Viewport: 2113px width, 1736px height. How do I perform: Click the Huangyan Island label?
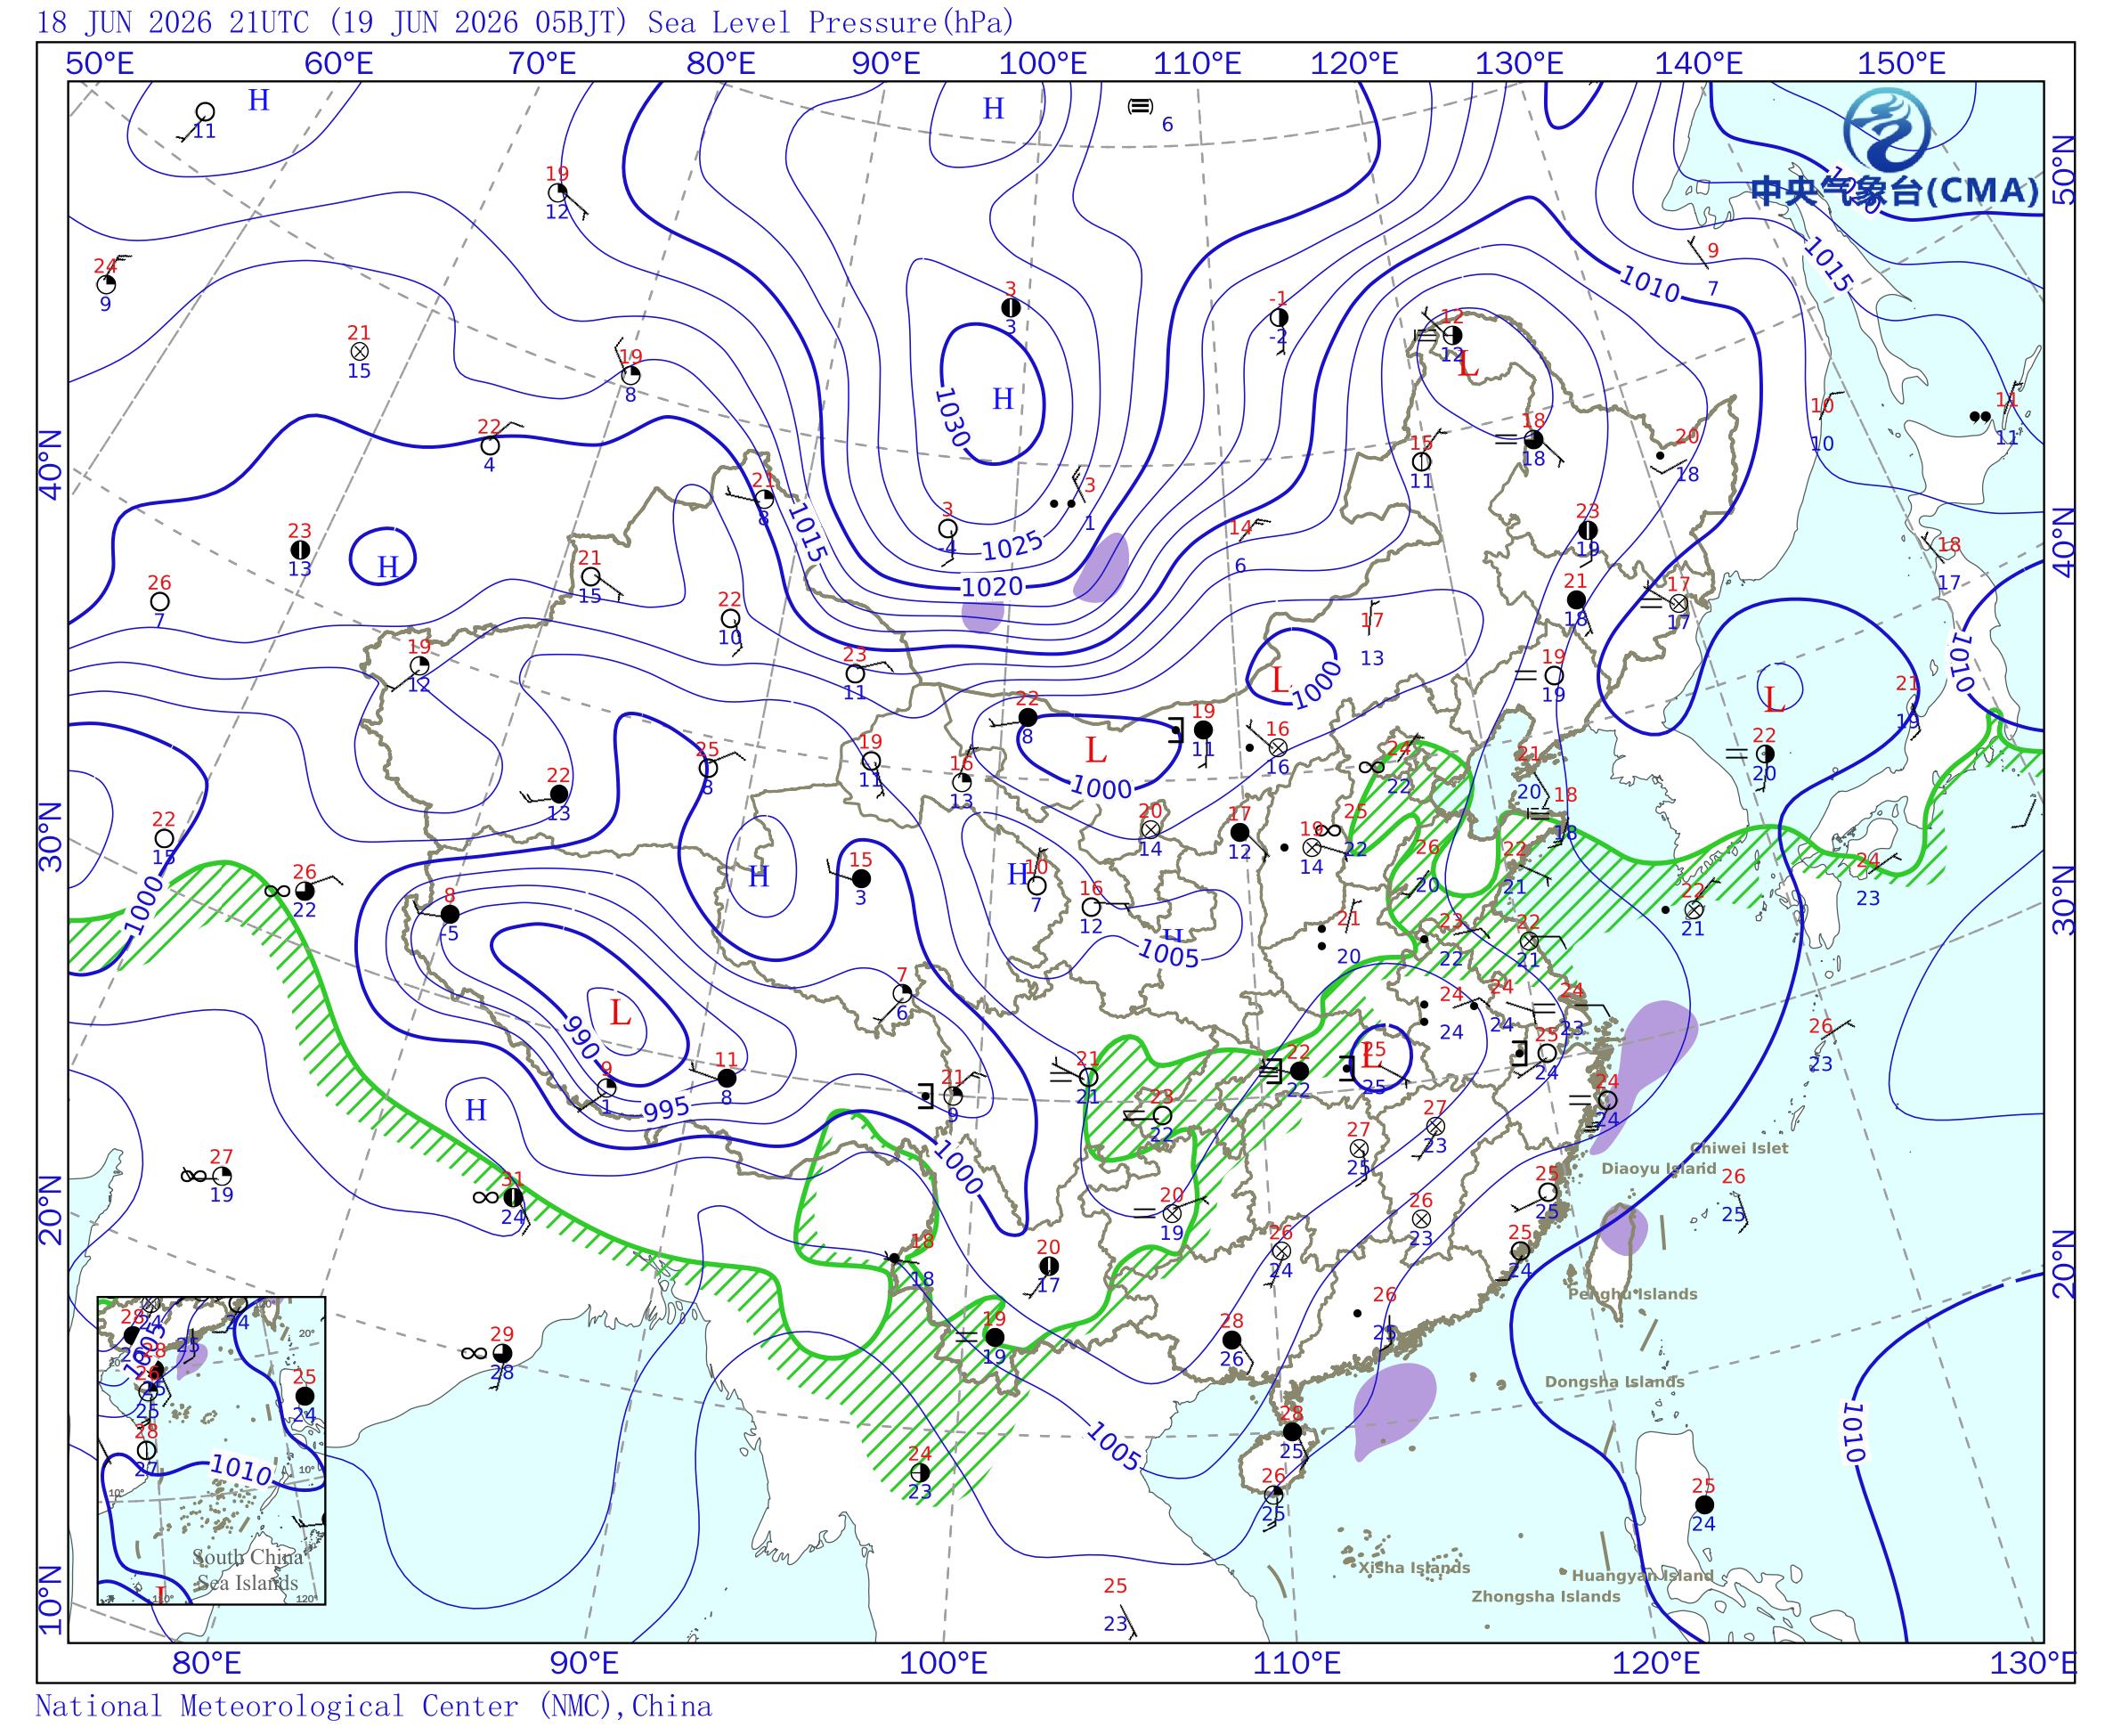tap(1642, 1576)
